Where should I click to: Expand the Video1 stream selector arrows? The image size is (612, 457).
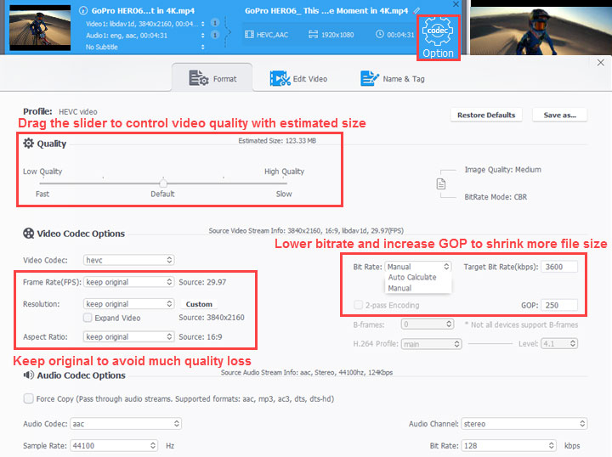[202, 24]
